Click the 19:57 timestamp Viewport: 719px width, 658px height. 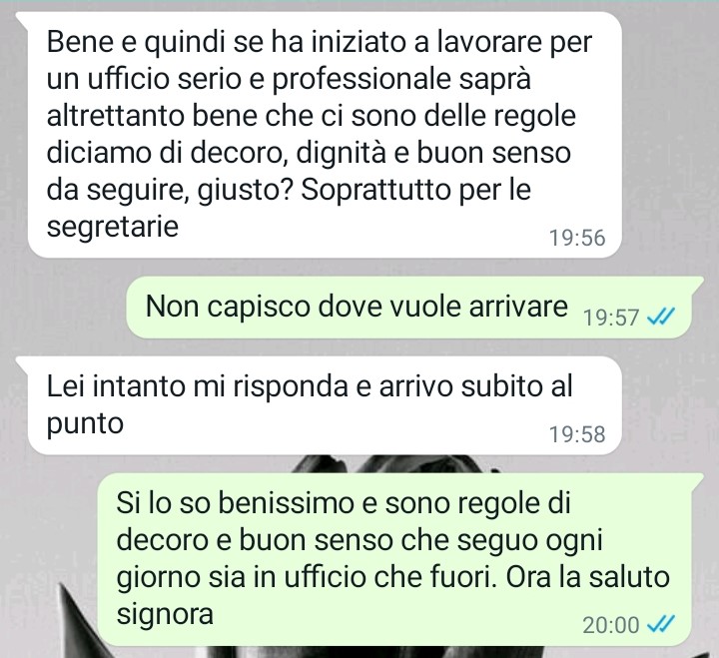coord(611,317)
